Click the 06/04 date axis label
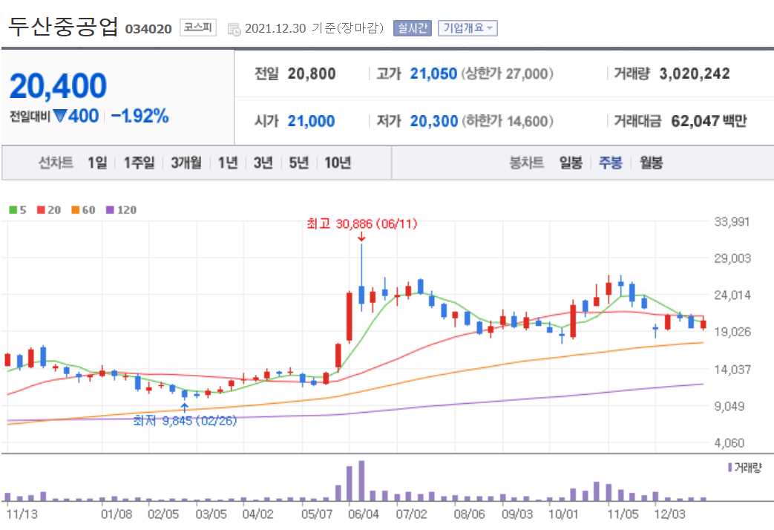The image size is (774, 530). point(364,514)
